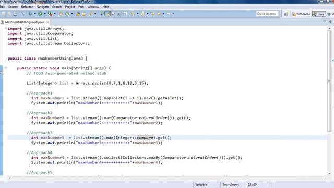Open the Run Last Tool dropdown arrow
The width and height of the screenshot is (334, 188).
tap(55, 14)
